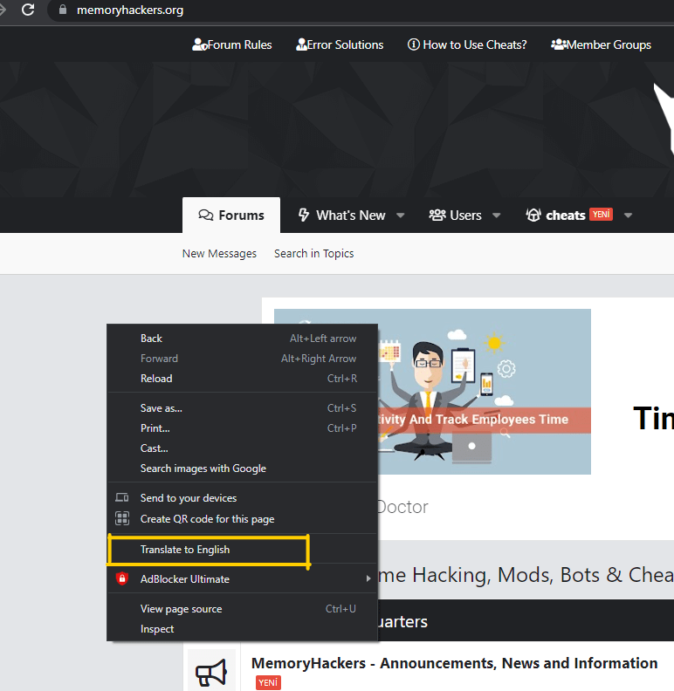The image size is (674, 691).
Task: Click Search in Topics link
Action: pyautogui.click(x=314, y=253)
